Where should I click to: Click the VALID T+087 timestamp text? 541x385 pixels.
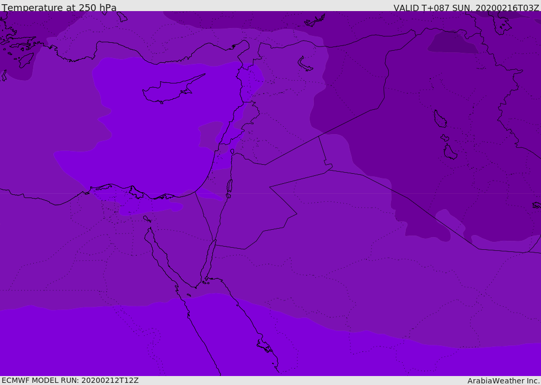tap(466, 8)
